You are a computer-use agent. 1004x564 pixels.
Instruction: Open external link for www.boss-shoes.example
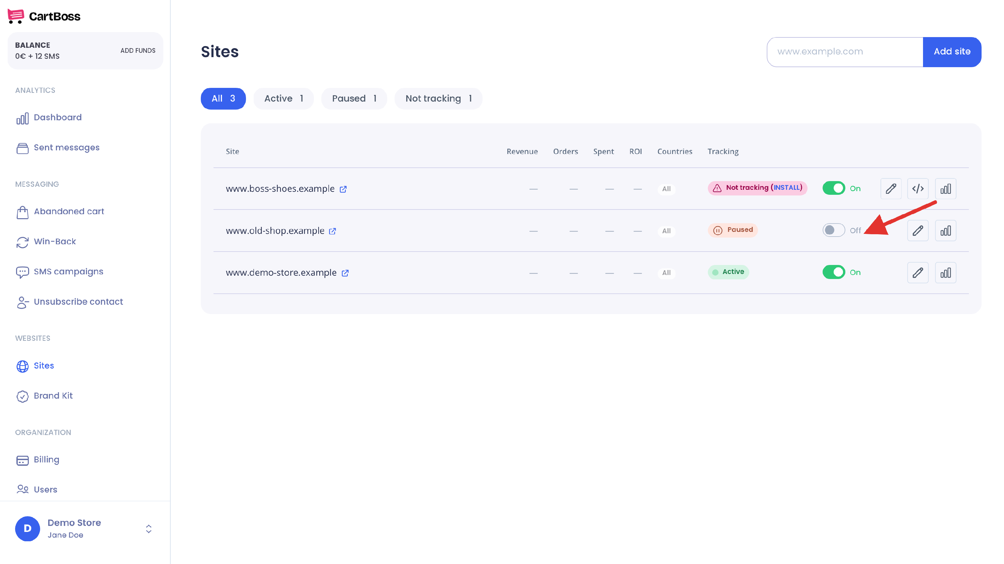pyautogui.click(x=343, y=189)
